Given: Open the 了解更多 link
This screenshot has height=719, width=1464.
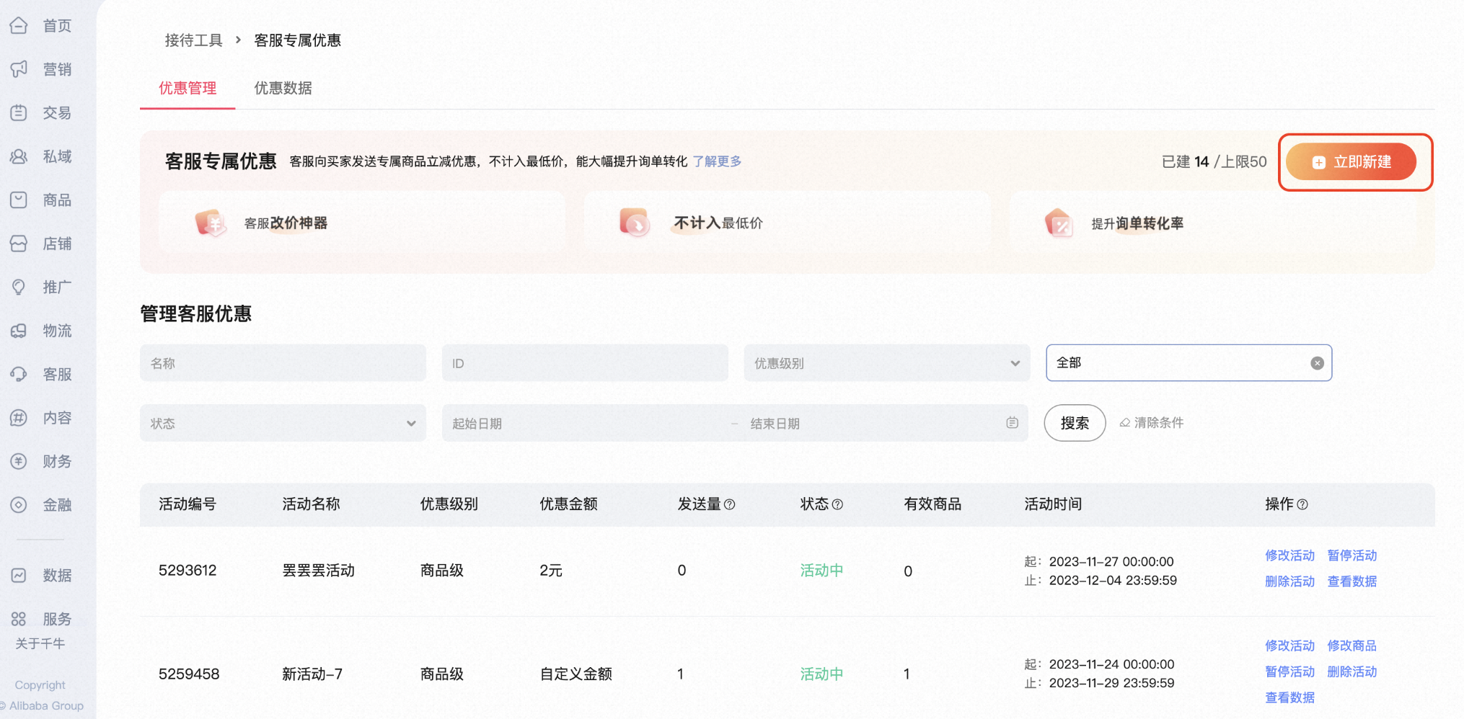Looking at the screenshot, I should (x=717, y=161).
